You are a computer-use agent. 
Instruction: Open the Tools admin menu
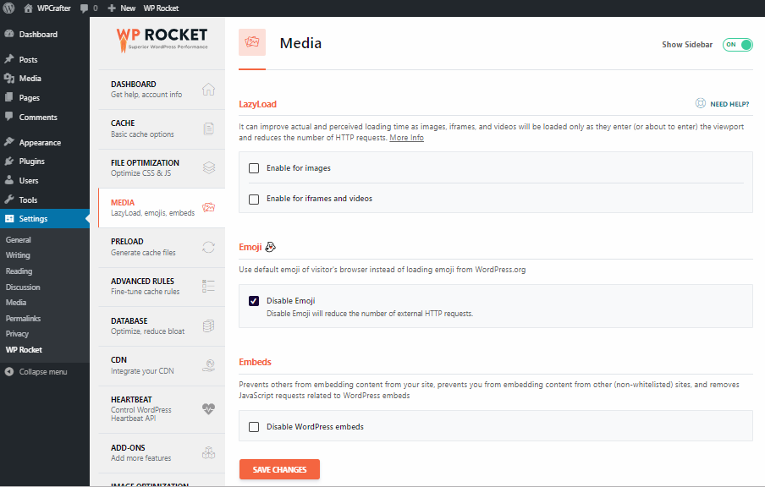pos(44,200)
